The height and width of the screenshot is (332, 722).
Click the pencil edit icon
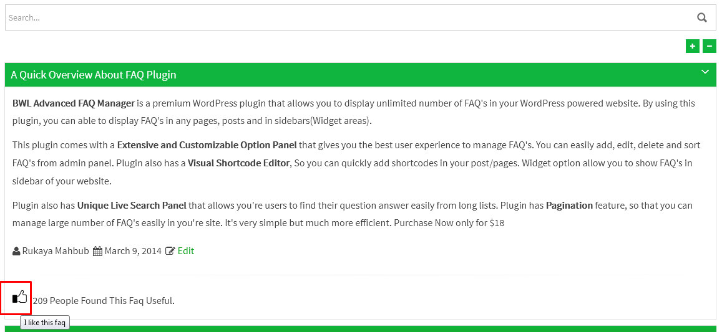[170, 251]
